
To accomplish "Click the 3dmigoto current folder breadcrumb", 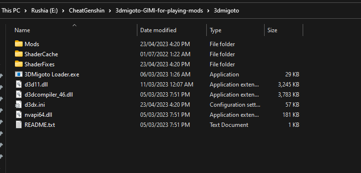I will click(227, 11).
